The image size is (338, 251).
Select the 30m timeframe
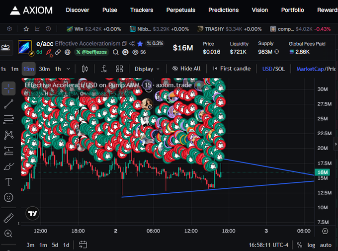[x=44, y=69]
